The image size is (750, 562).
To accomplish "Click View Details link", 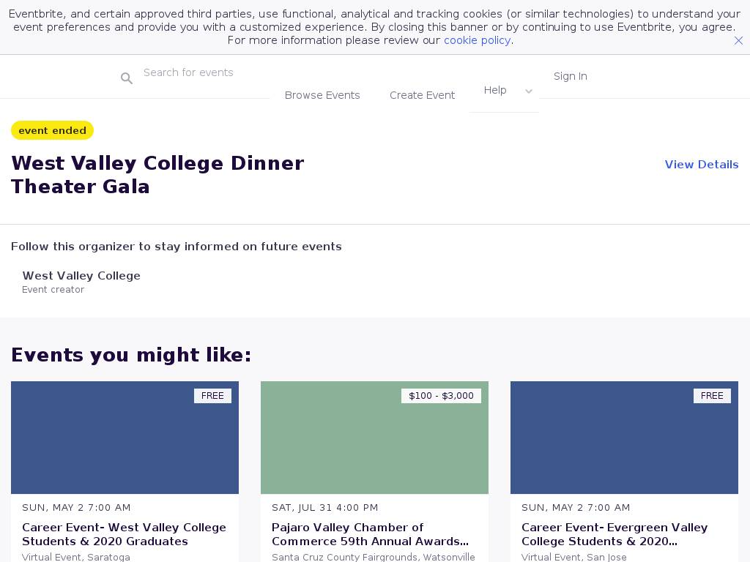I will tap(701, 165).
